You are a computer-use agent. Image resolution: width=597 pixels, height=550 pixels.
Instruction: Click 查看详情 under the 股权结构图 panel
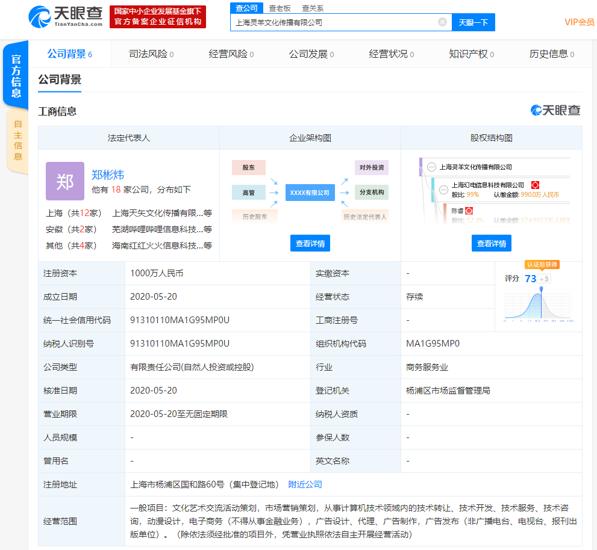click(491, 243)
